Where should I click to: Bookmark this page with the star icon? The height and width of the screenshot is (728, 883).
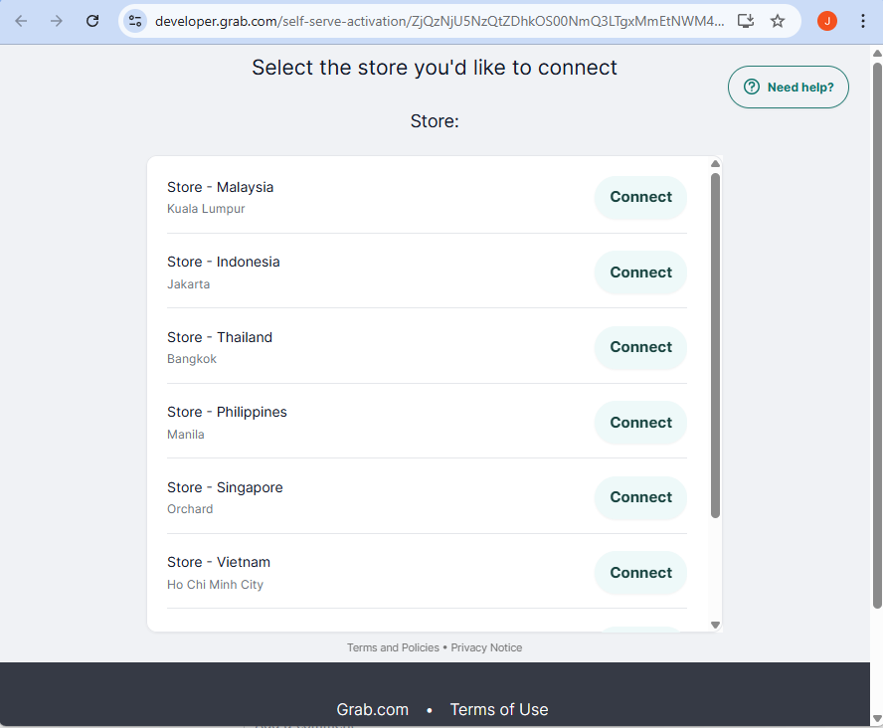coord(778,21)
